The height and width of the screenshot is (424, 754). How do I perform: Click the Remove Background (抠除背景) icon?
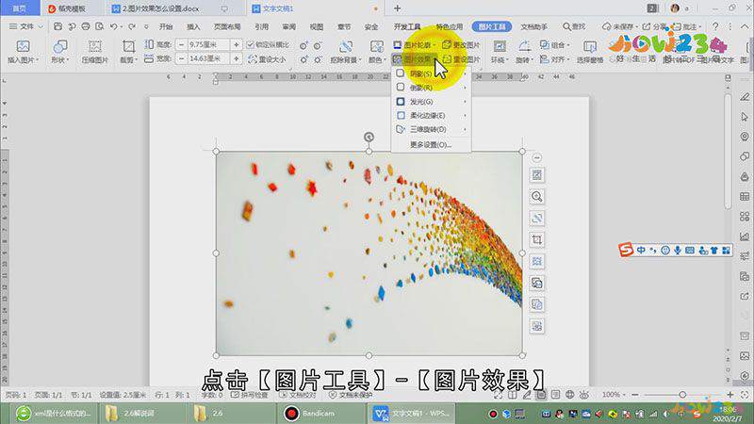click(344, 52)
